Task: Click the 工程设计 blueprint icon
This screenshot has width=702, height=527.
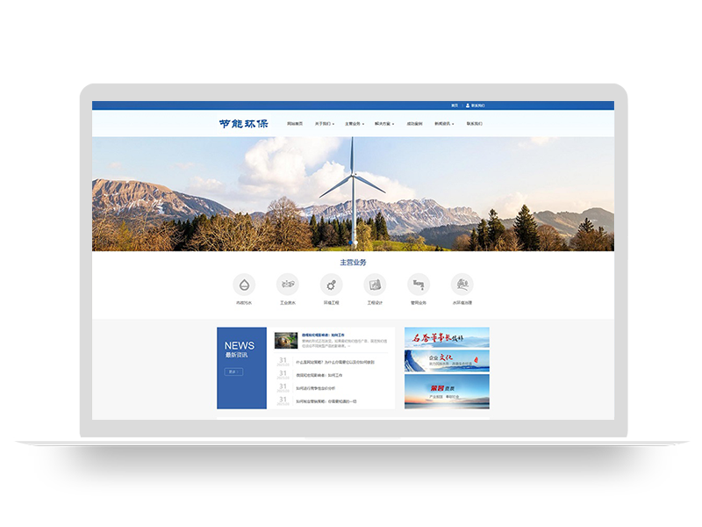Action: (375, 285)
